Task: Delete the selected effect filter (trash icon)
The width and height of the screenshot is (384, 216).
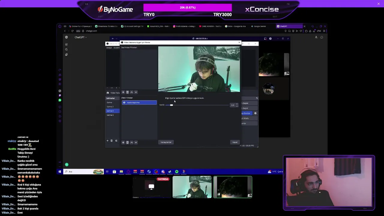Action: 127,142
